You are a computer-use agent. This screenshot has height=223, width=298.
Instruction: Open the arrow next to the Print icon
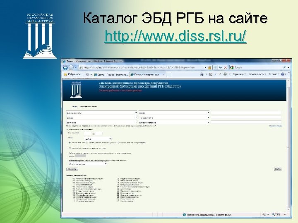point(229,74)
